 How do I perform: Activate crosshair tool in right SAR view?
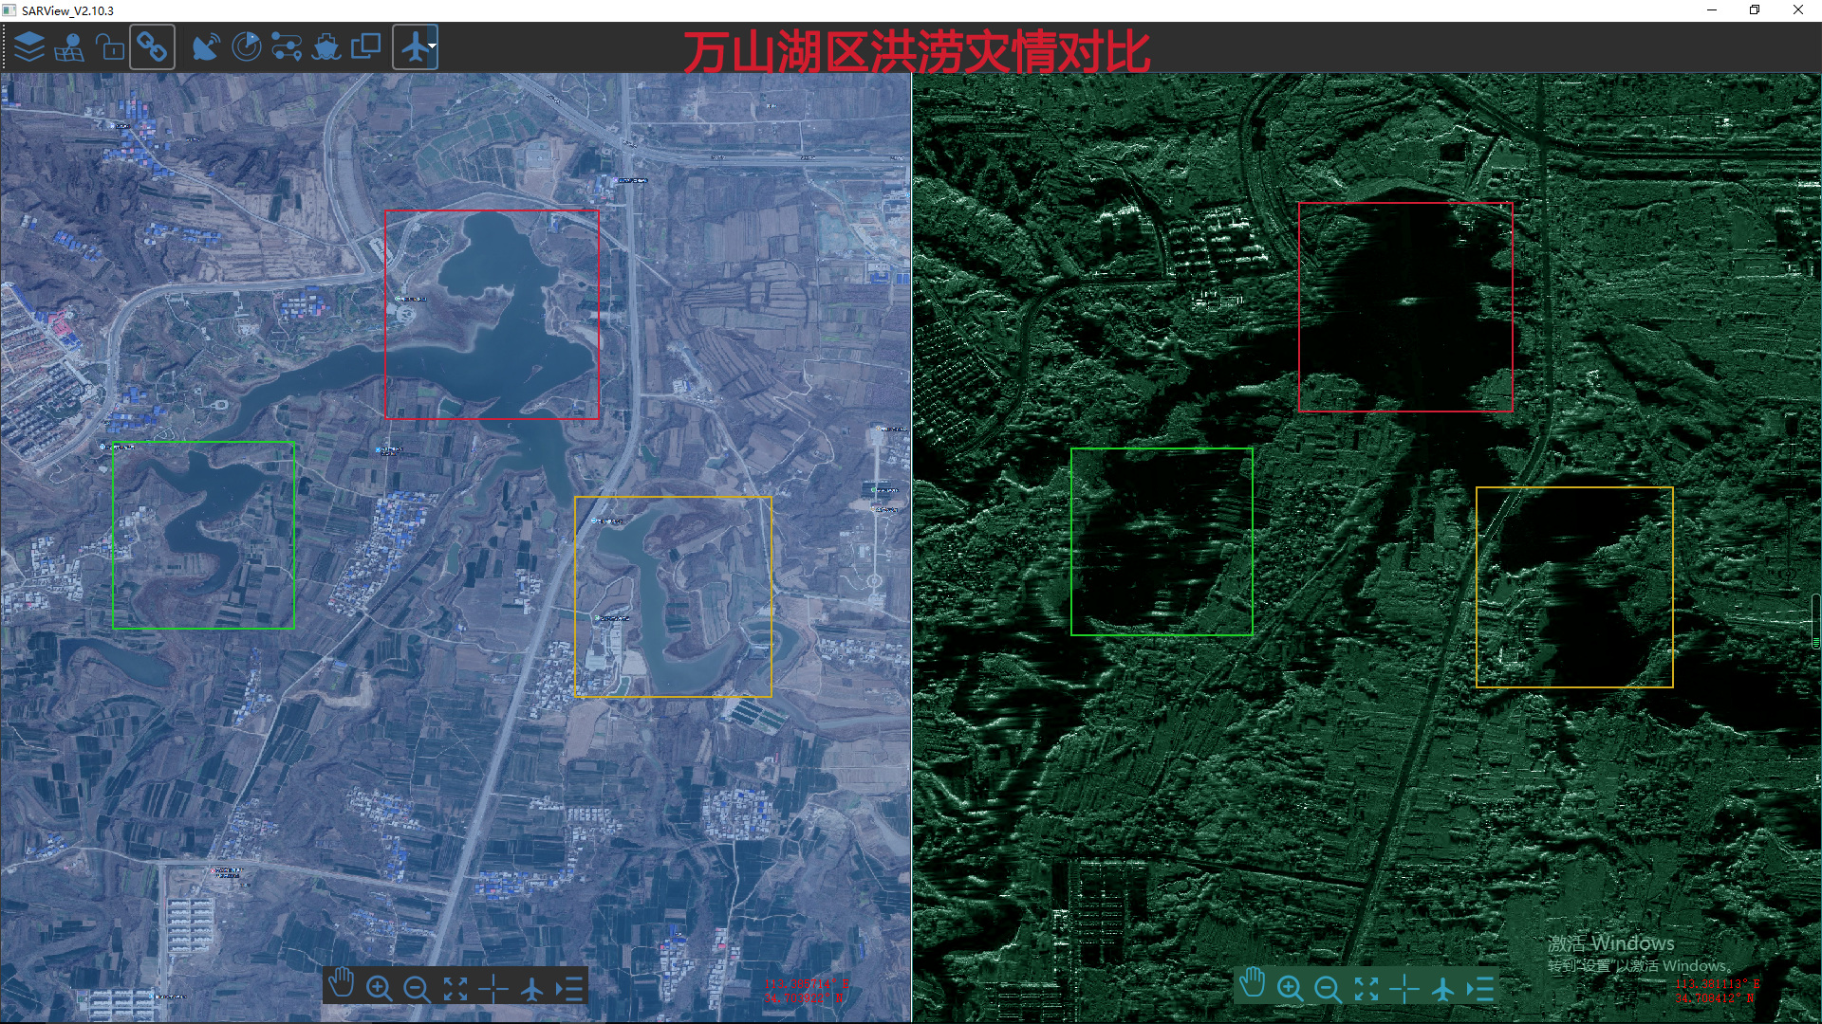coord(1404,989)
